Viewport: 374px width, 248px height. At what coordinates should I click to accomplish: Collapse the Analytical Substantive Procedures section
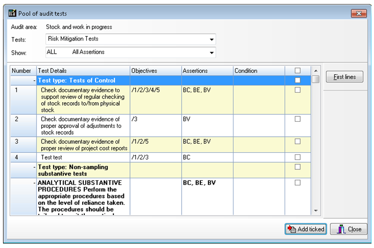tap(34, 183)
